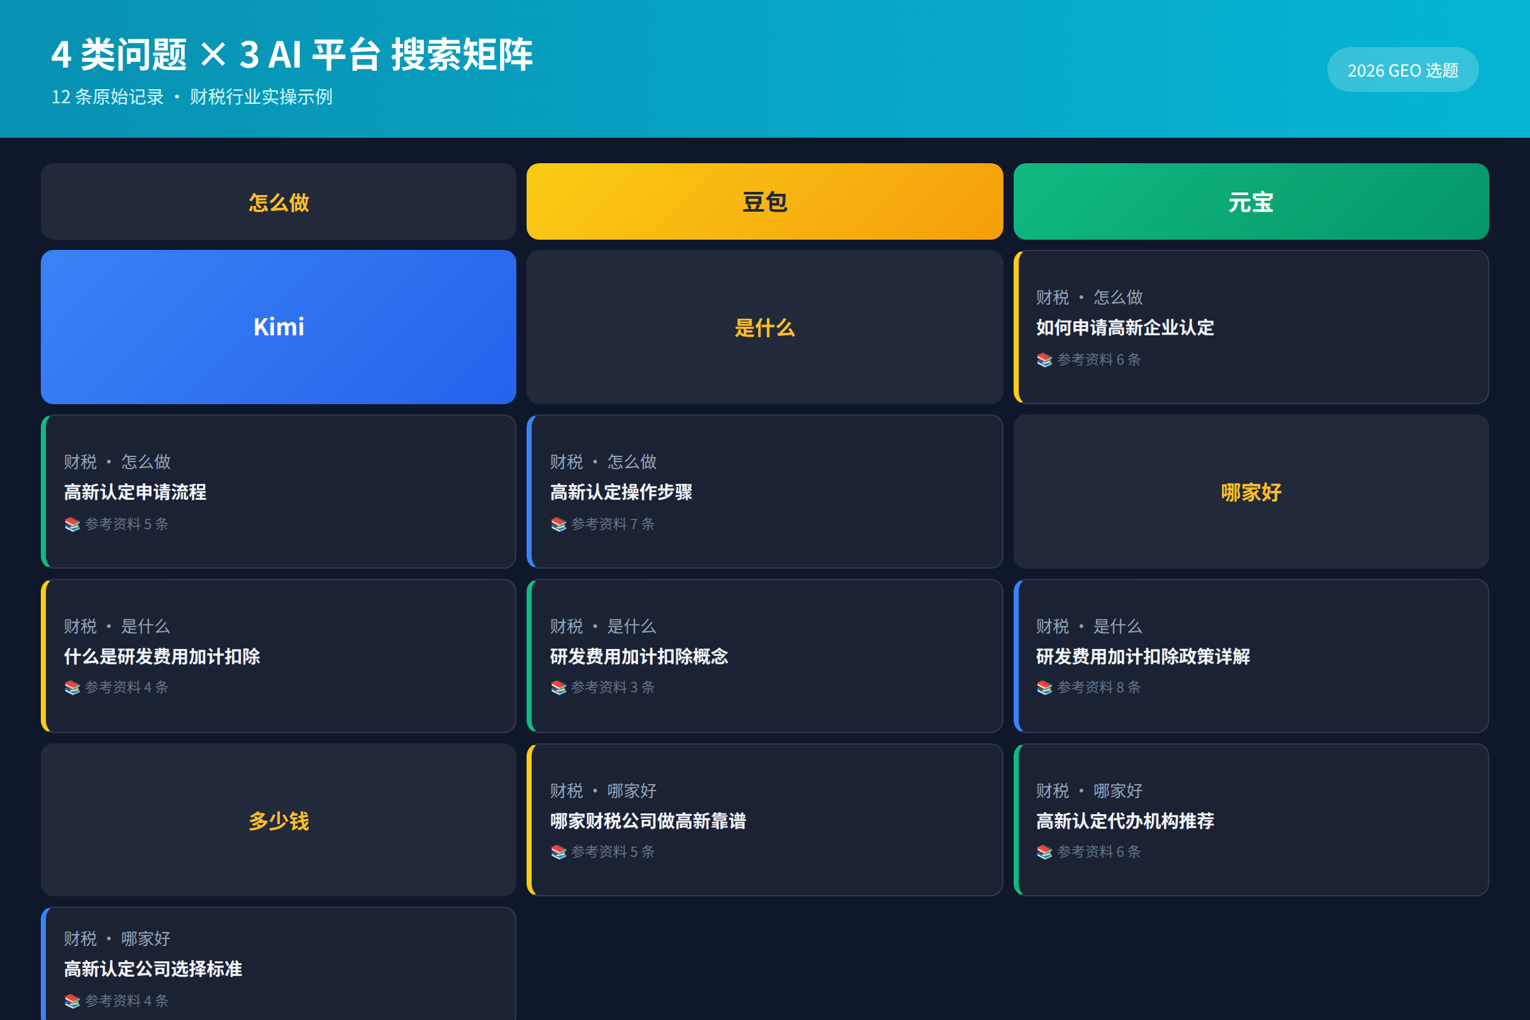Image resolution: width=1530 pixels, height=1020 pixels.
Task: Select the 元宝 platform header
Action: (x=1251, y=201)
